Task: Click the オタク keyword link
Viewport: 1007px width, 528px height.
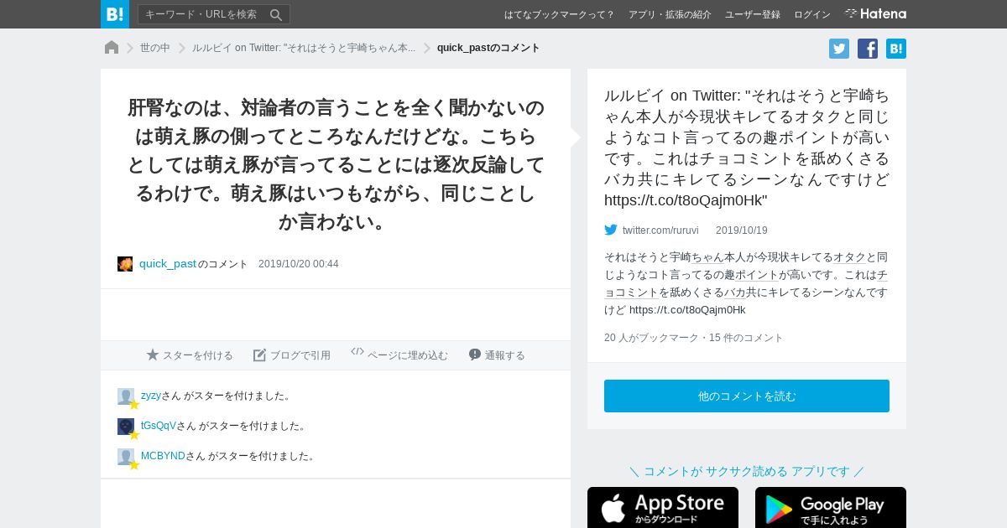Action: (849, 257)
